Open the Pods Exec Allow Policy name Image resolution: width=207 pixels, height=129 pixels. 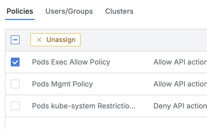71,62
